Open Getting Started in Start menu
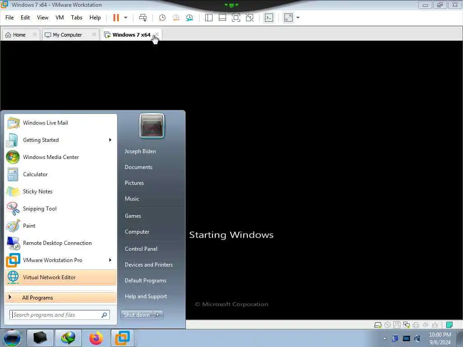Screen dimensions: 463x347 (61, 140)
